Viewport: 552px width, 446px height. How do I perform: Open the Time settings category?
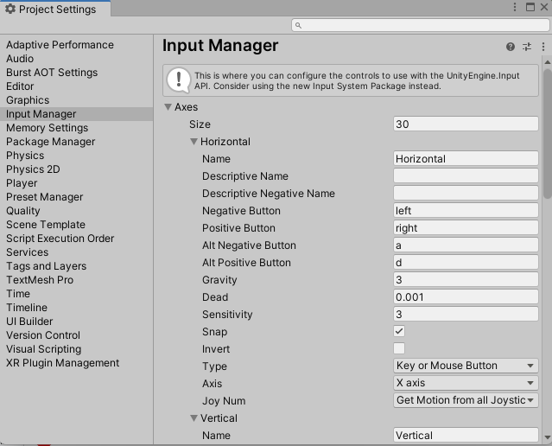18,294
